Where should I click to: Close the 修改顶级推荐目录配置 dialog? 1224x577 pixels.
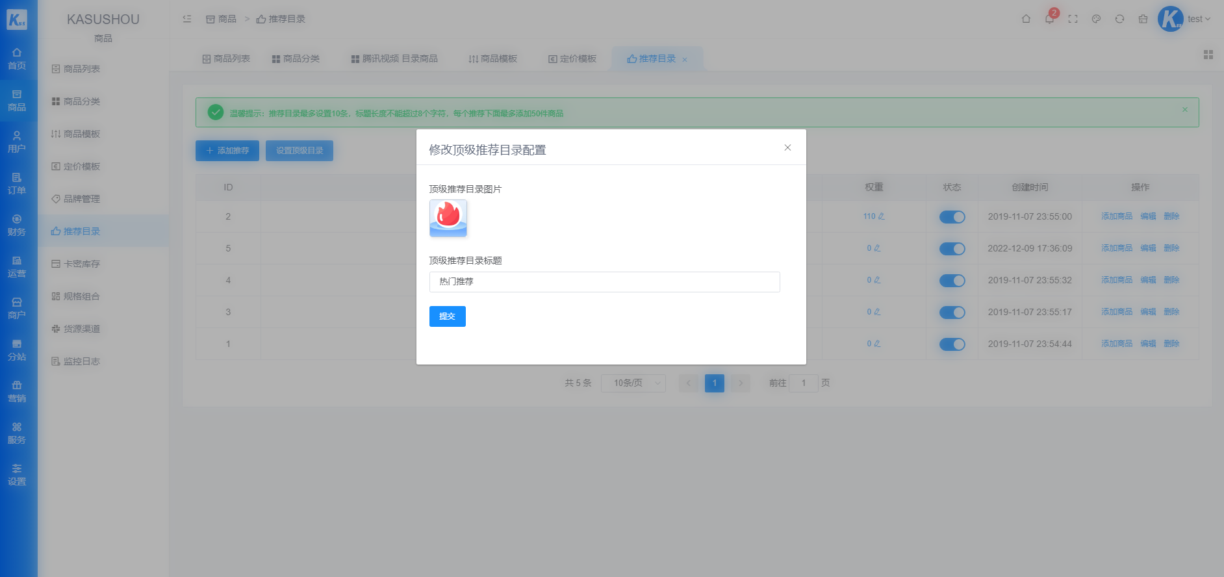[x=787, y=147]
